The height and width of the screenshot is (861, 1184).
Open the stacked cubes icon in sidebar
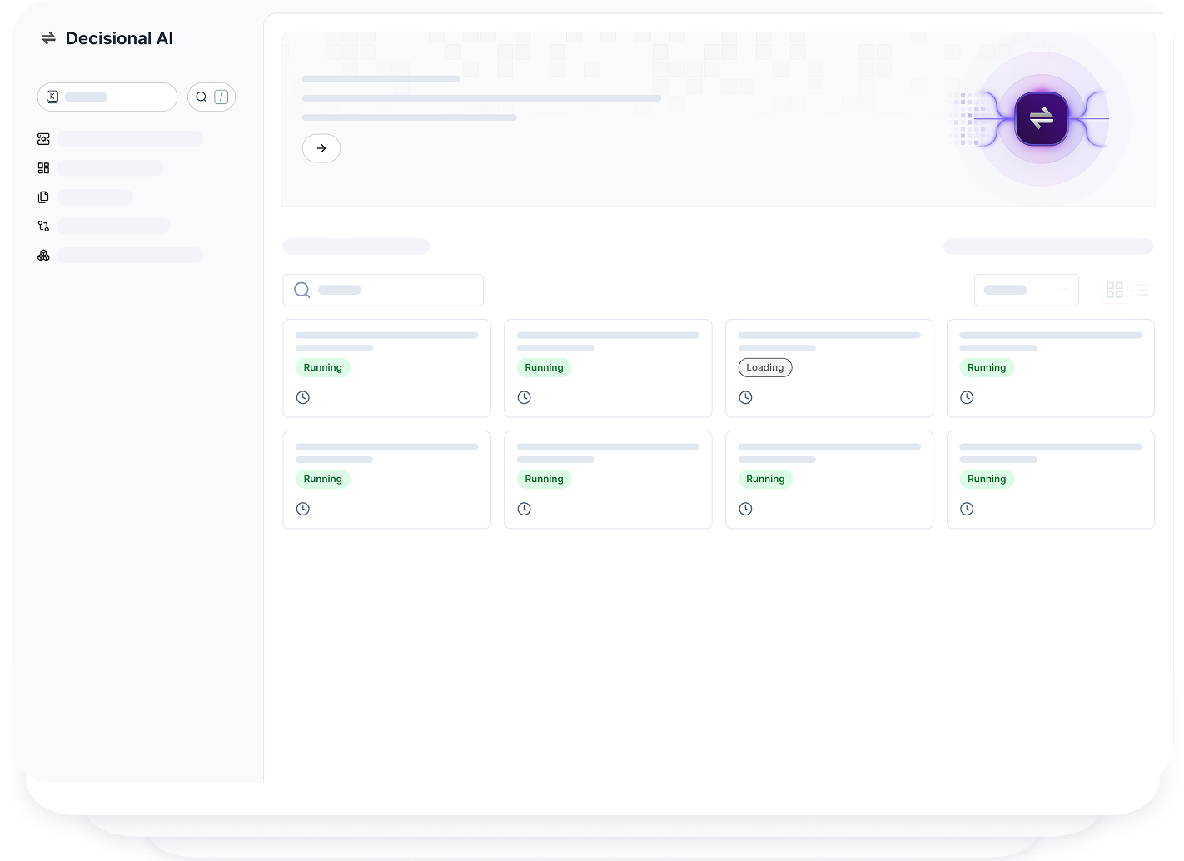click(x=43, y=256)
